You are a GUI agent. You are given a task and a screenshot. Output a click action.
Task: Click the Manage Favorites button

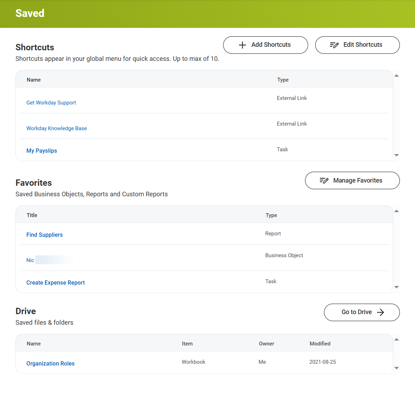click(352, 180)
